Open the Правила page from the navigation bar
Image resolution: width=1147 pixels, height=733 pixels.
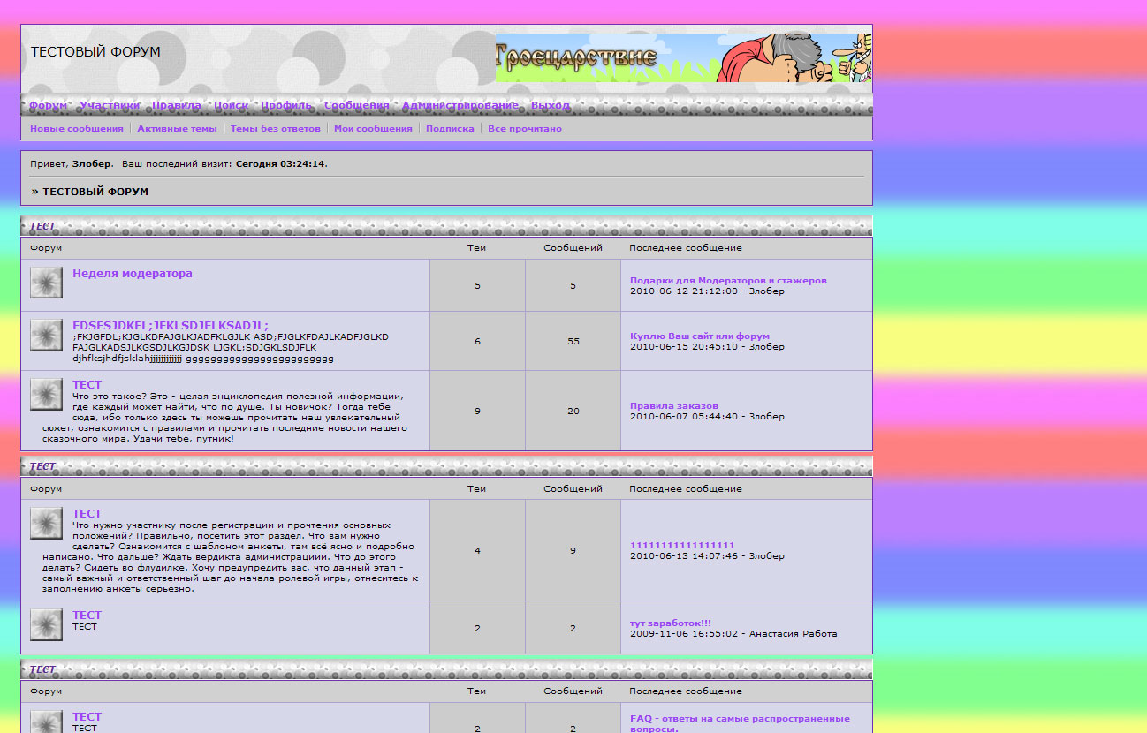[x=176, y=105]
